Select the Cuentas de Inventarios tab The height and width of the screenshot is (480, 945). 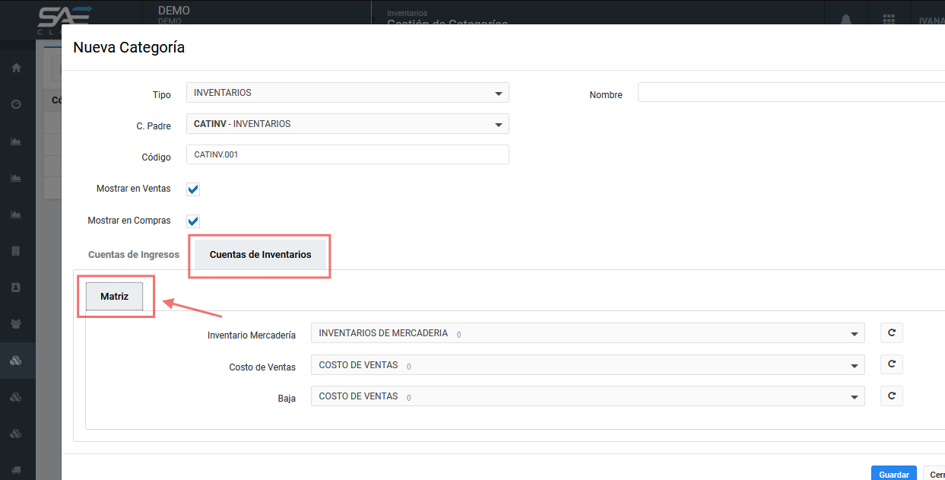(x=260, y=255)
